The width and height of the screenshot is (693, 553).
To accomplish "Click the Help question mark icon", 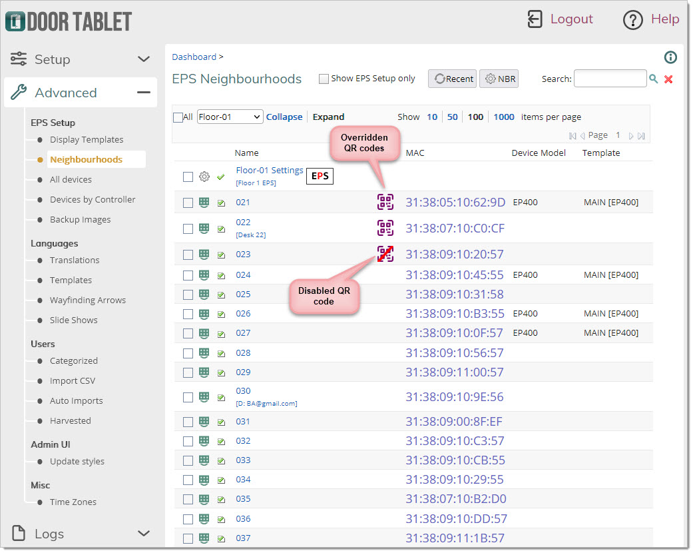I will click(x=632, y=19).
